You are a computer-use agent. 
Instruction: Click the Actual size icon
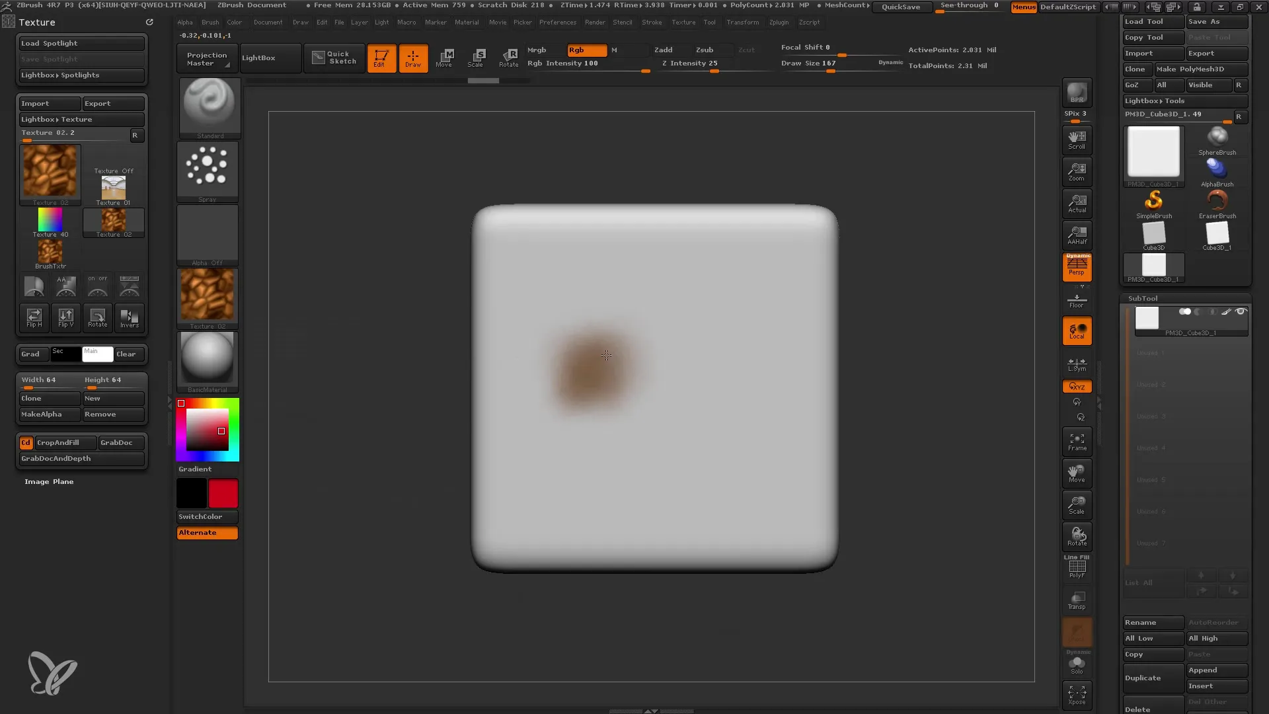(1077, 203)
